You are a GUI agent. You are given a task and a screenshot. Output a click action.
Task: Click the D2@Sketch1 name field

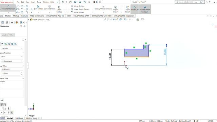[12, 69]
